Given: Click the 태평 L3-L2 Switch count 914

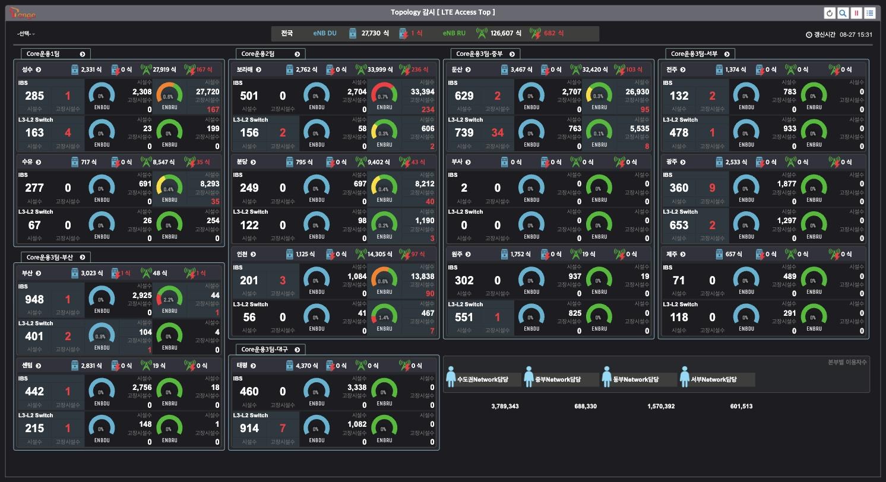Looking at the screenshot, I should coord(249,428).
